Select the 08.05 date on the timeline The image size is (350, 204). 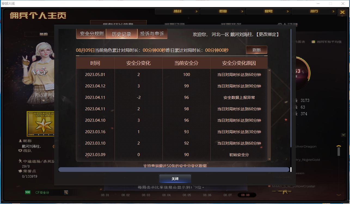tap(187, 195)
